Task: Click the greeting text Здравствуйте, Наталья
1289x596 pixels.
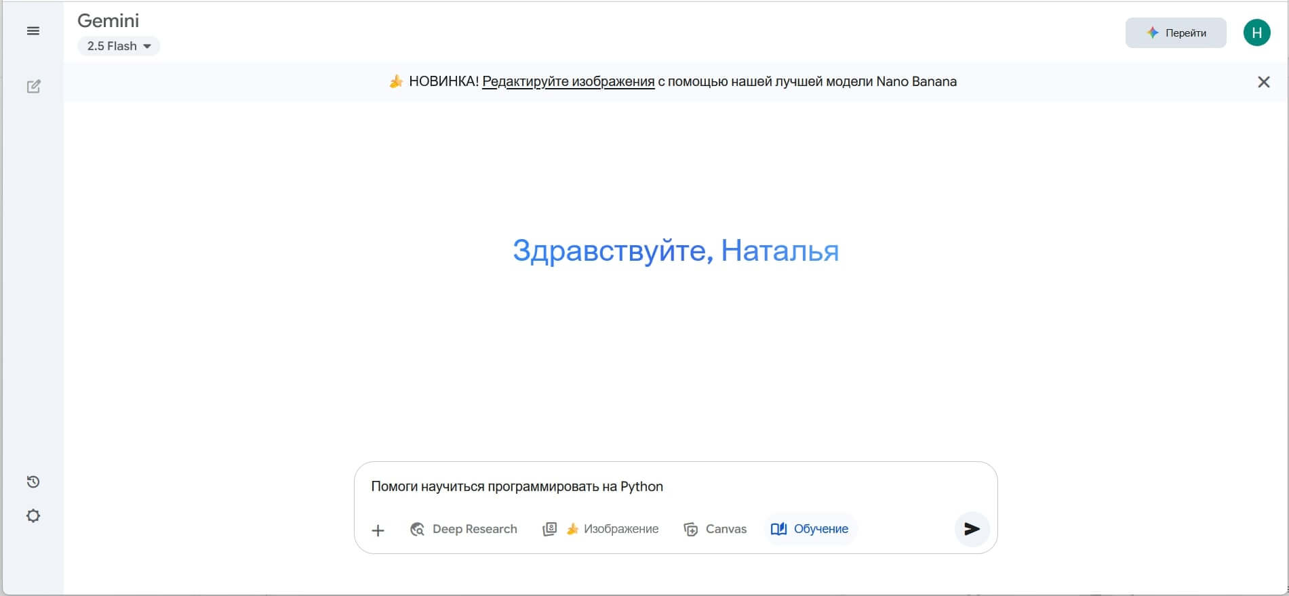Action: pos(675,251)
